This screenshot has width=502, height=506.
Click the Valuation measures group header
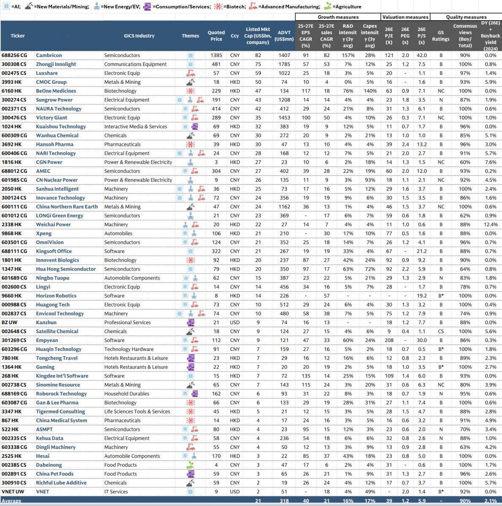point(405,17)
